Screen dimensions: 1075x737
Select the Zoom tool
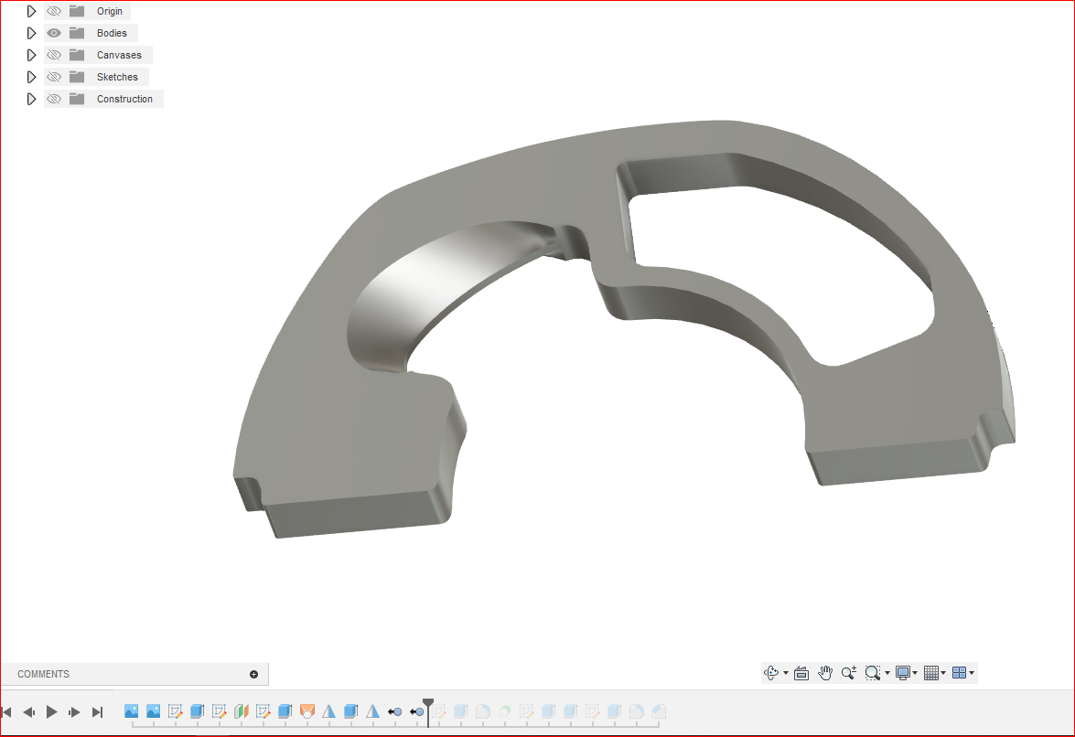[847, 672]
